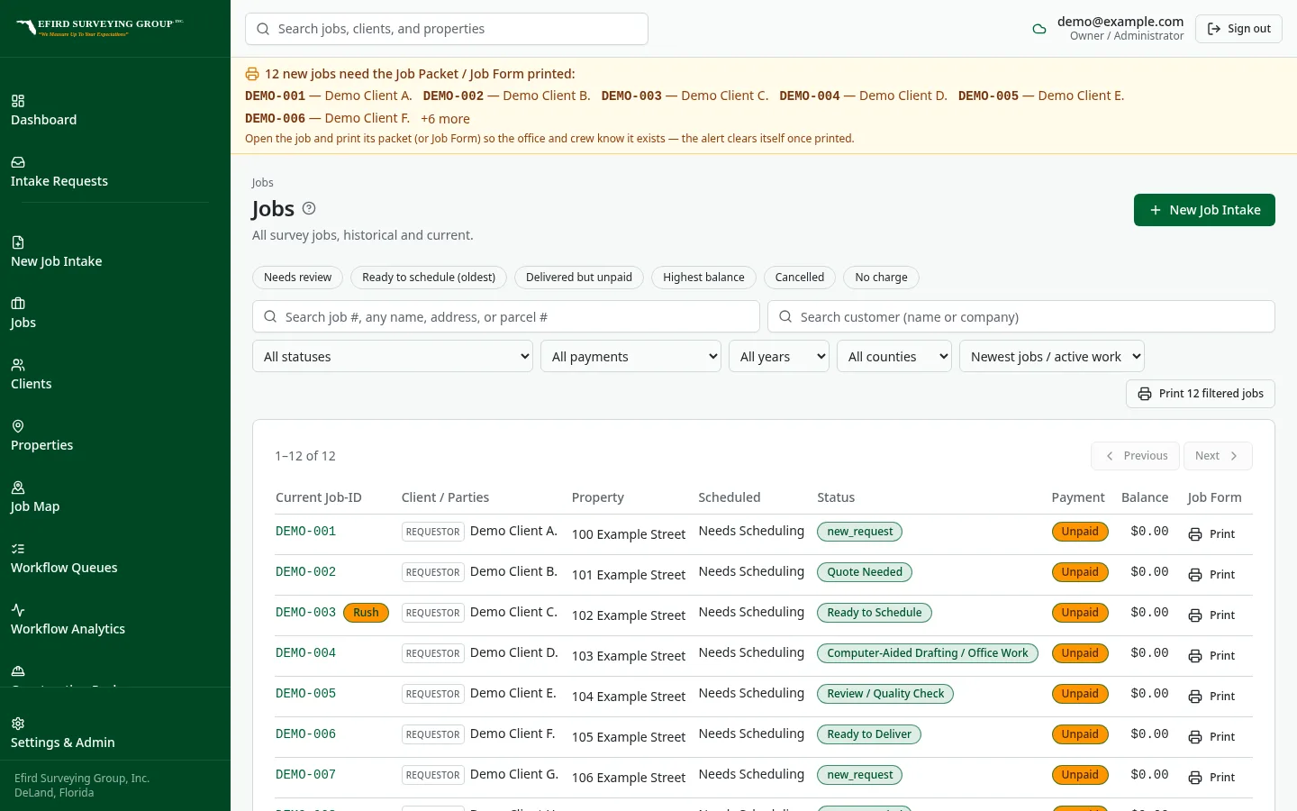Click the Rush badge on DEMO-003
This screenshot has width=1297, height=811.
click(x=366, y=613)
